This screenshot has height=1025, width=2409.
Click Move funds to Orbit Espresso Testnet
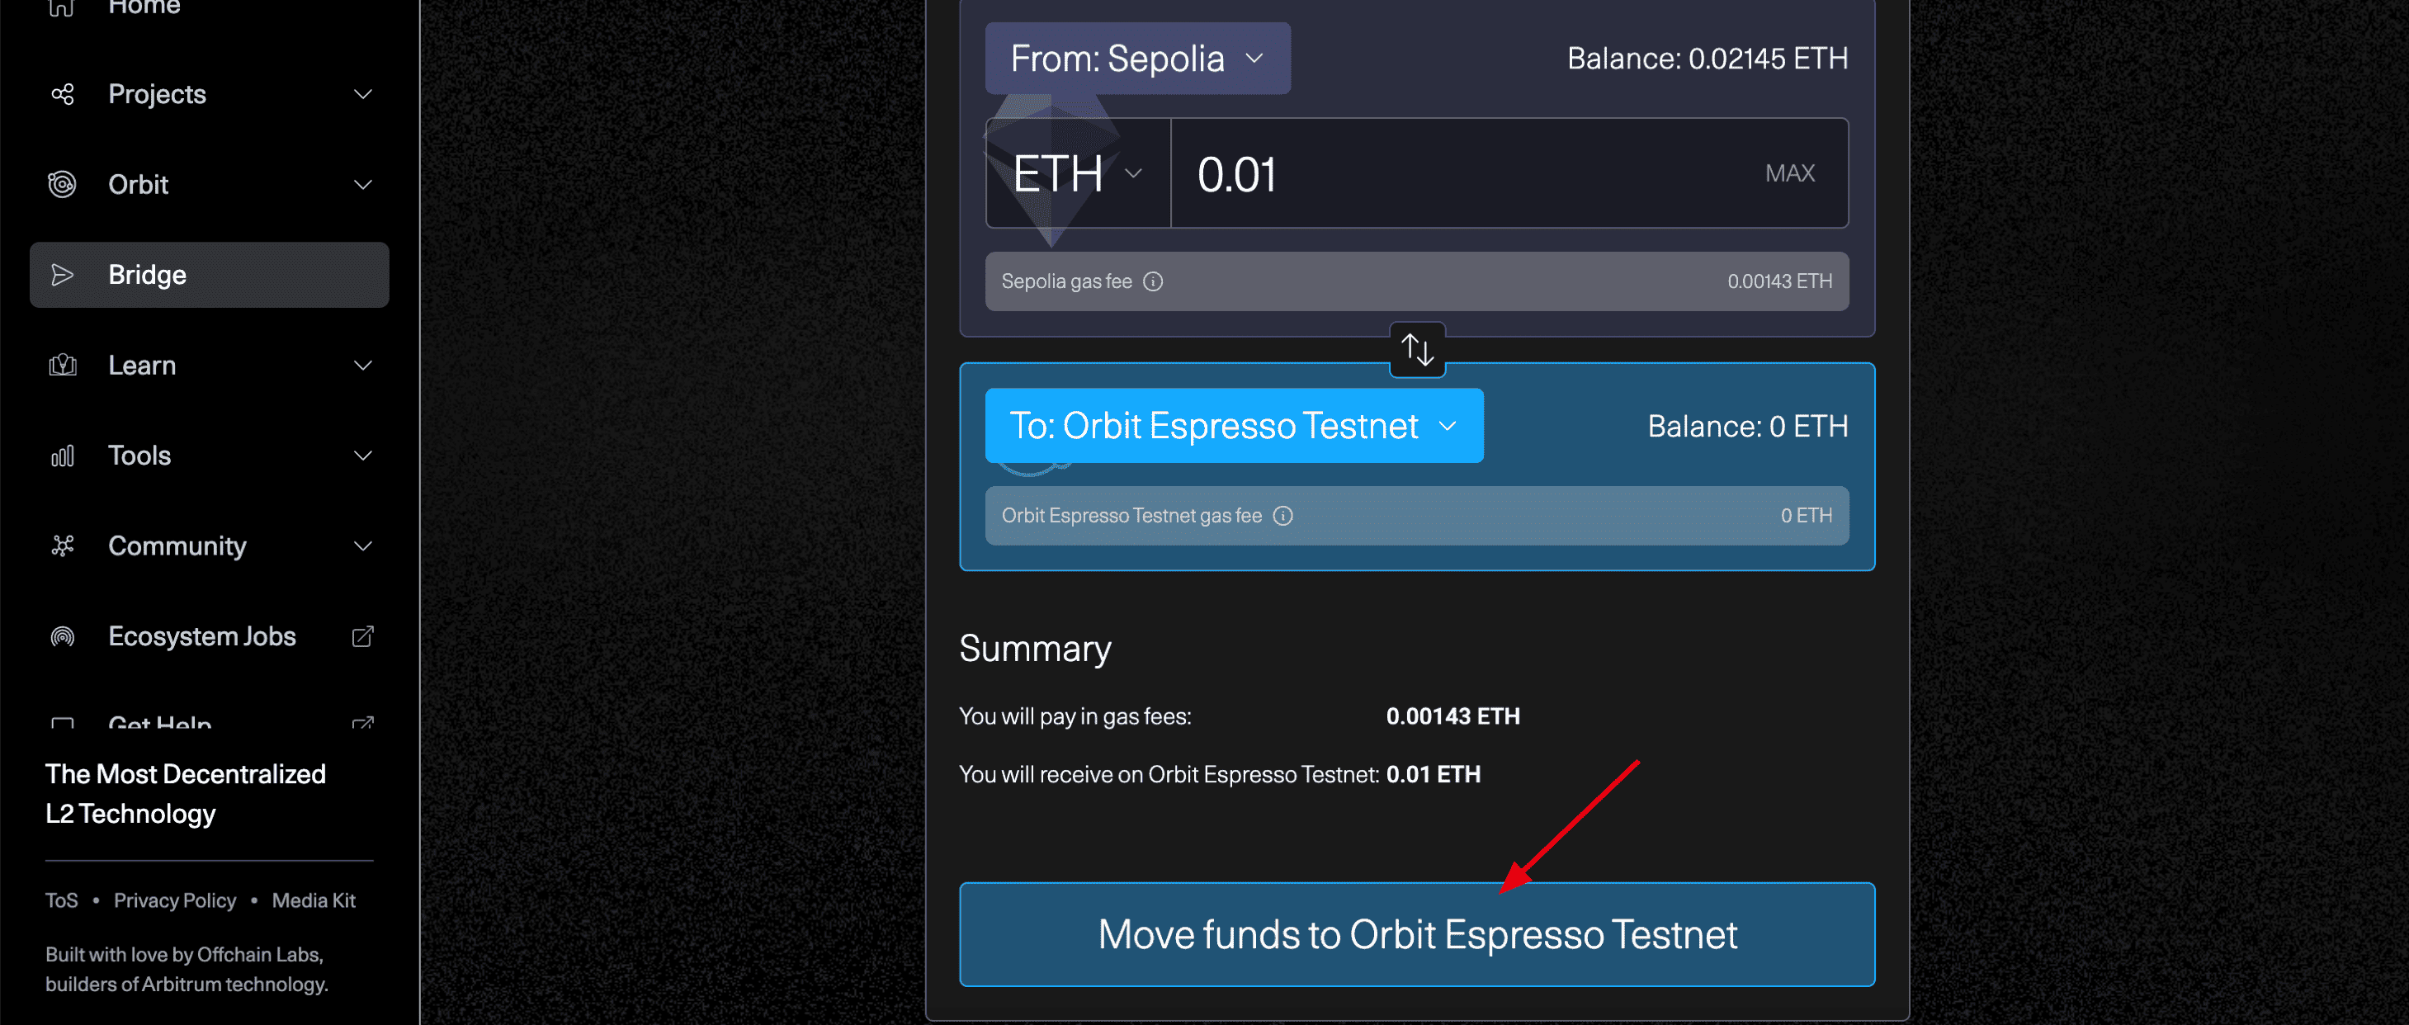[x=1417, y=934]
